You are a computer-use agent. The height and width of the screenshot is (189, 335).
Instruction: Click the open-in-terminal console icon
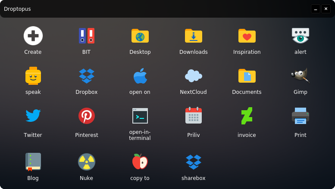pos(140,116)
